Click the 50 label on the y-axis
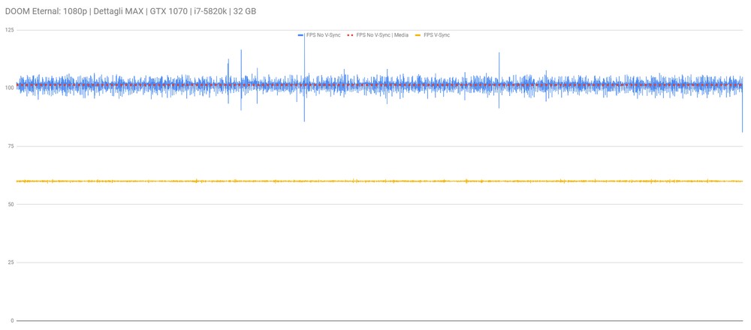This screenshot has height=330, width=751. pyautogui.click(x=11, y=204)
